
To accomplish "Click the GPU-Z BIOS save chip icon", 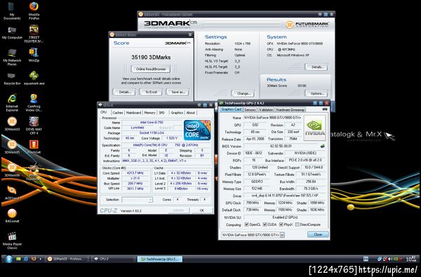I will [322, 146].
